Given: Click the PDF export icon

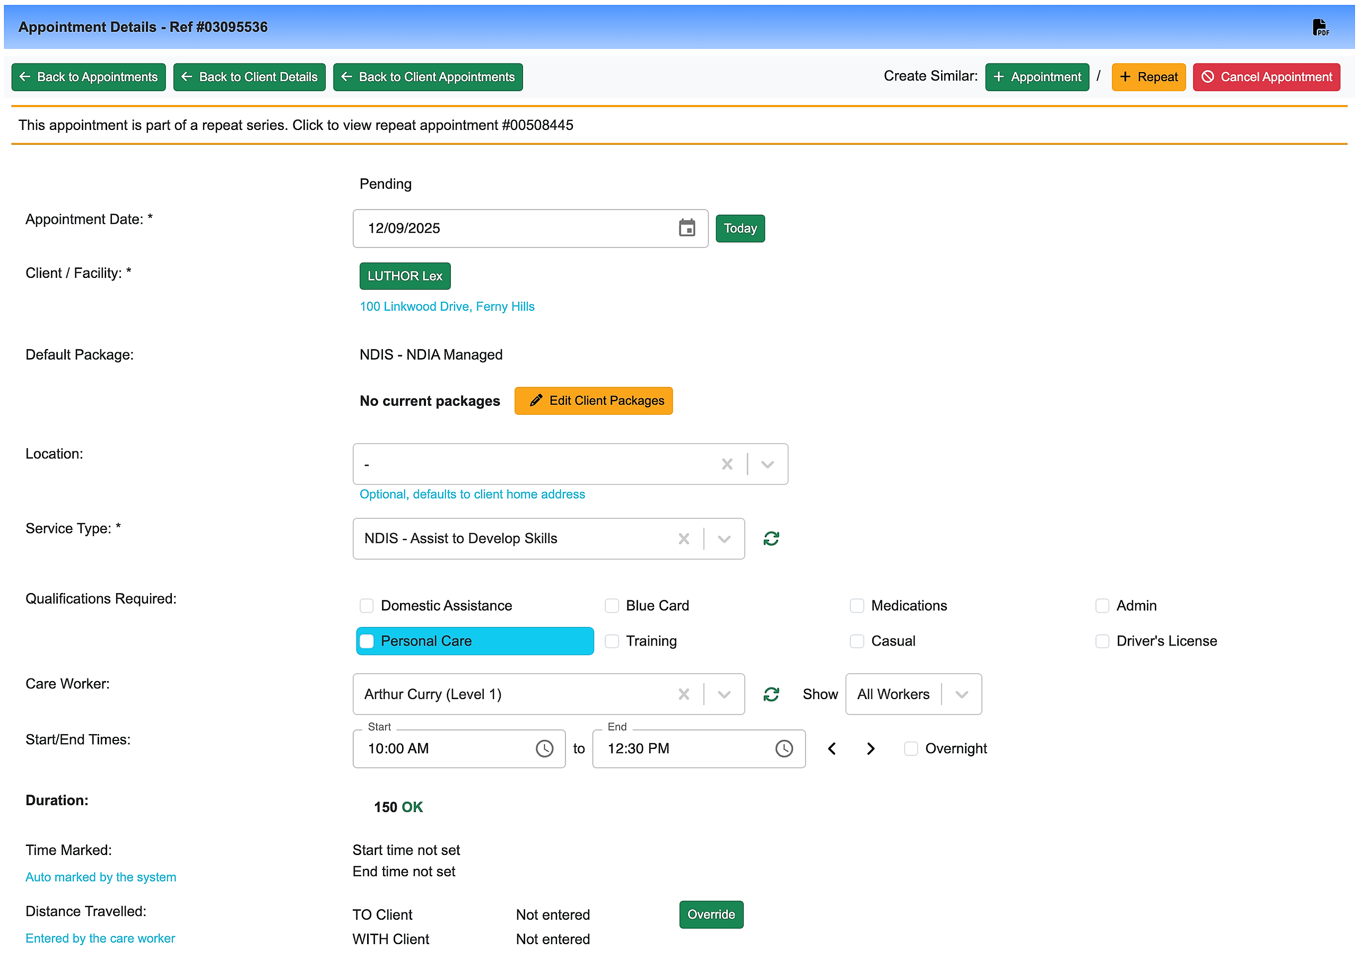Looking at the screenshot, I should pos(1320,27).
